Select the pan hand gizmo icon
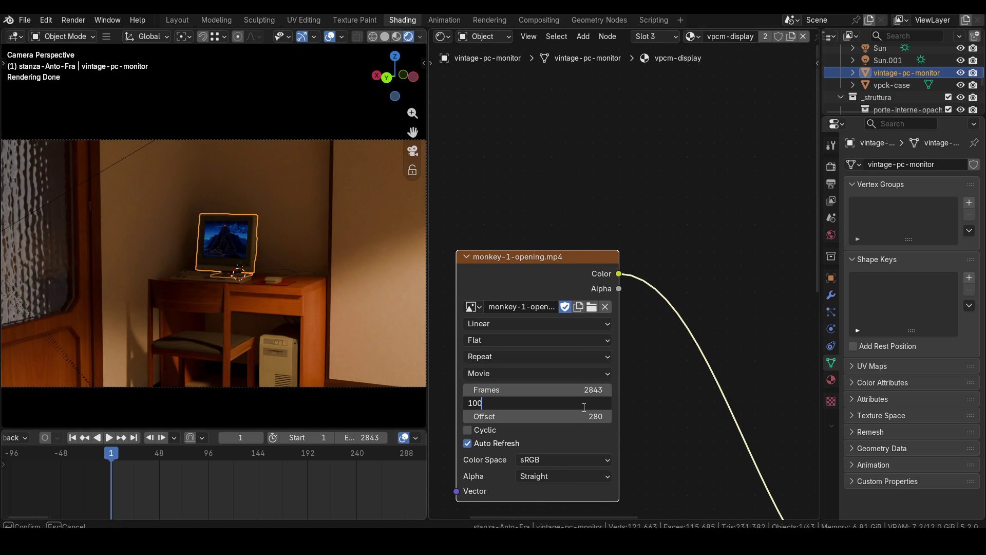 [412, 132]
